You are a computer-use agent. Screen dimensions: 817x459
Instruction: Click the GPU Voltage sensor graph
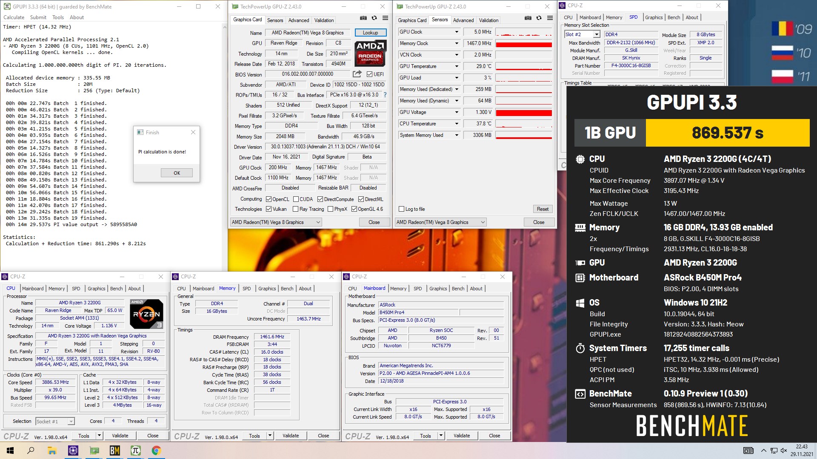coord(524,112)
